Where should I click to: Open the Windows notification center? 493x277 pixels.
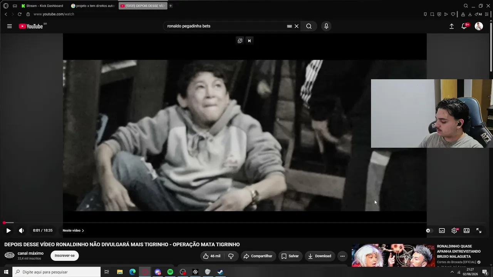click(485, 272)
